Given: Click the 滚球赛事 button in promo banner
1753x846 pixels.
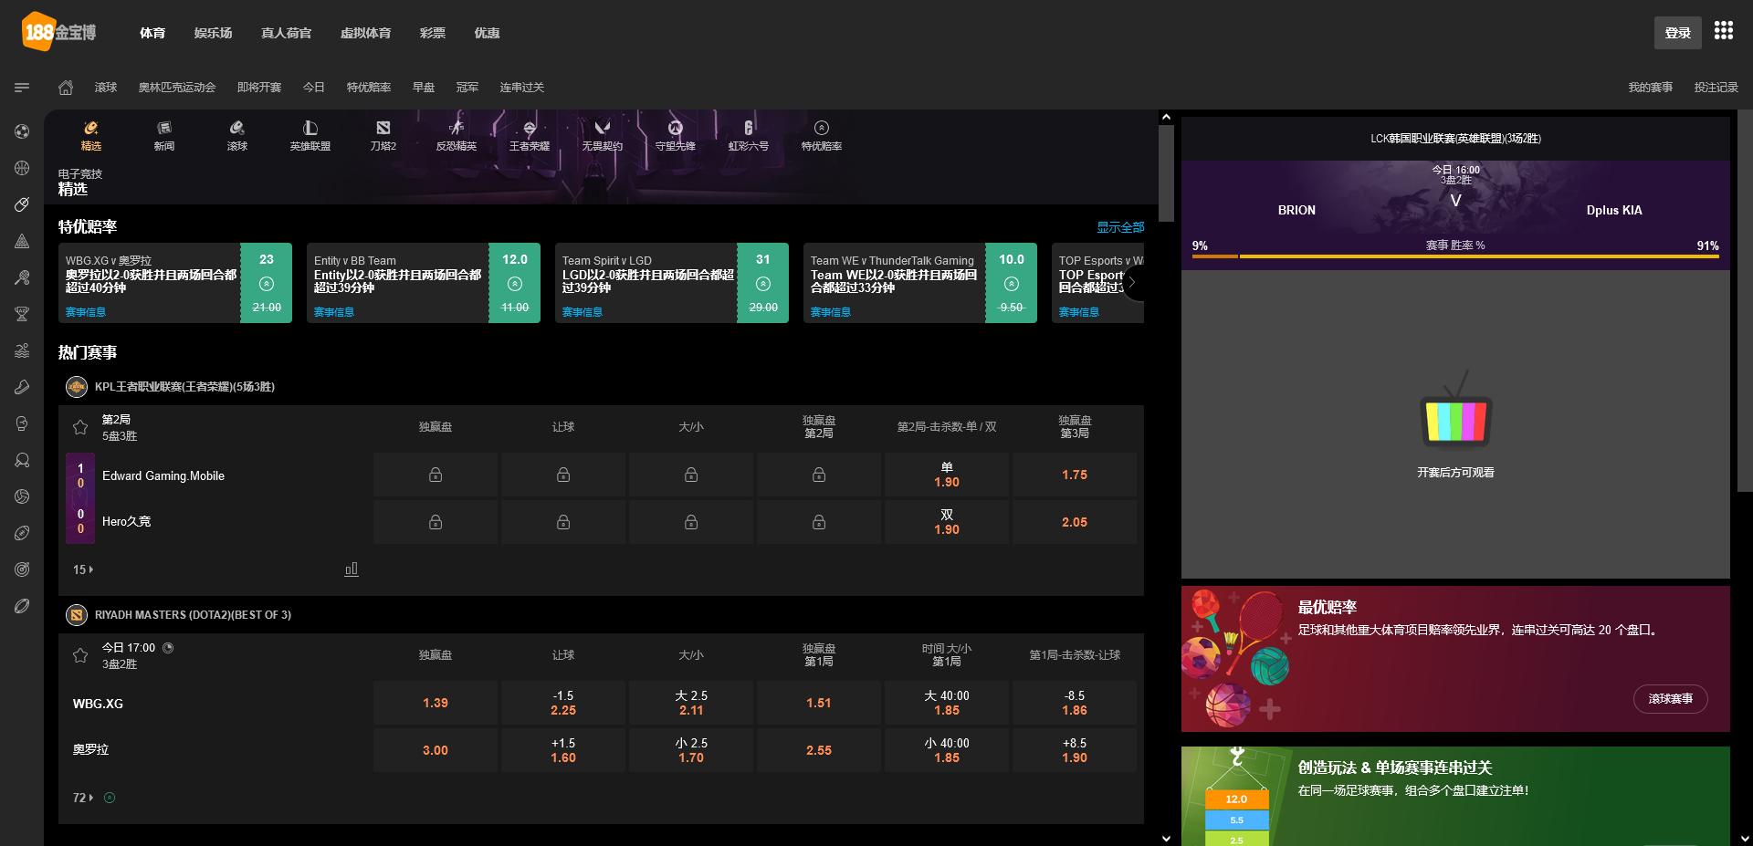Looking at the screenshot, I should click(x=1670, y=699).
